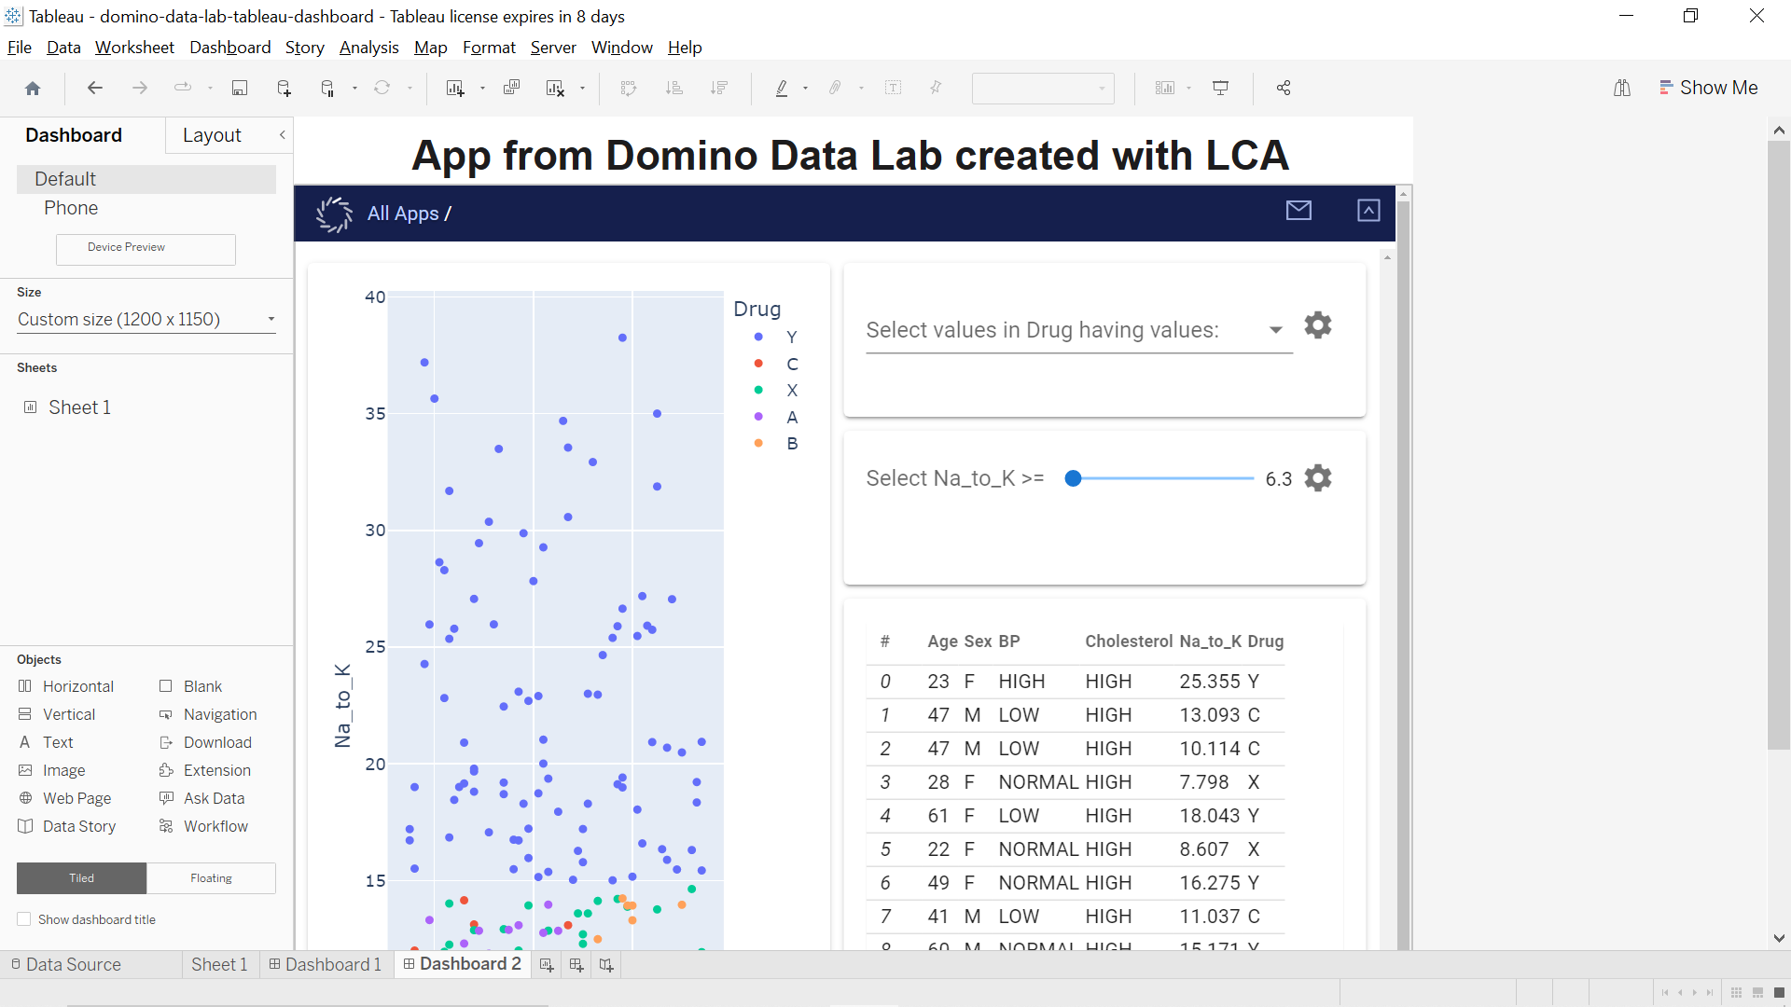Open the clear sheet dropdown arrow
Viewport: 1791px width, 1007px height.
tap(582, 88)
